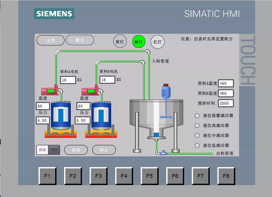This screenshot has height=197, width=272.
Task: Edit the 原料B温度 value +60
Action: [x=226, y=93]
